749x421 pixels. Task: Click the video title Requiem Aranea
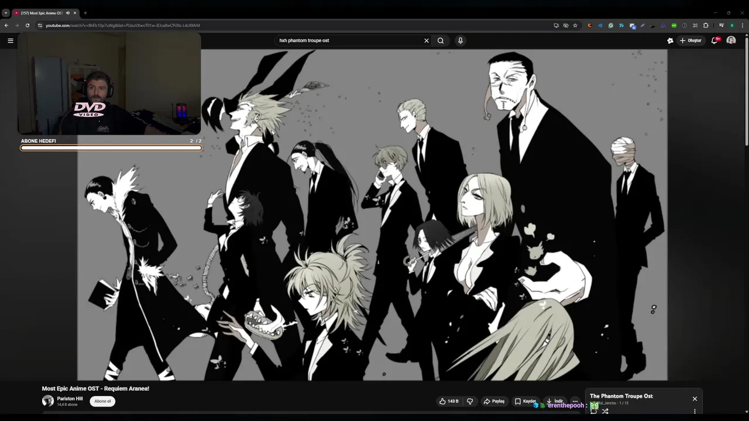pos(95,388)
